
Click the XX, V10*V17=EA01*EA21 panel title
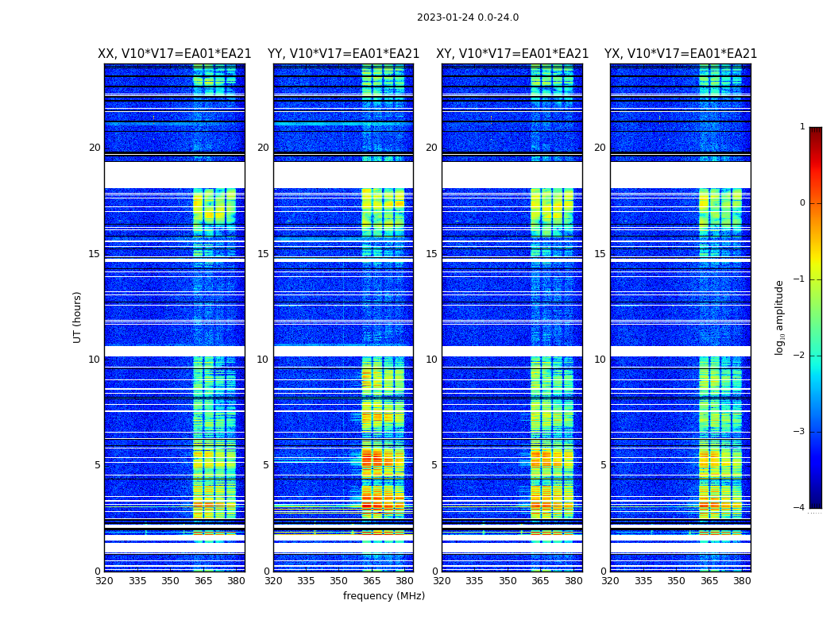click(175, 54)
